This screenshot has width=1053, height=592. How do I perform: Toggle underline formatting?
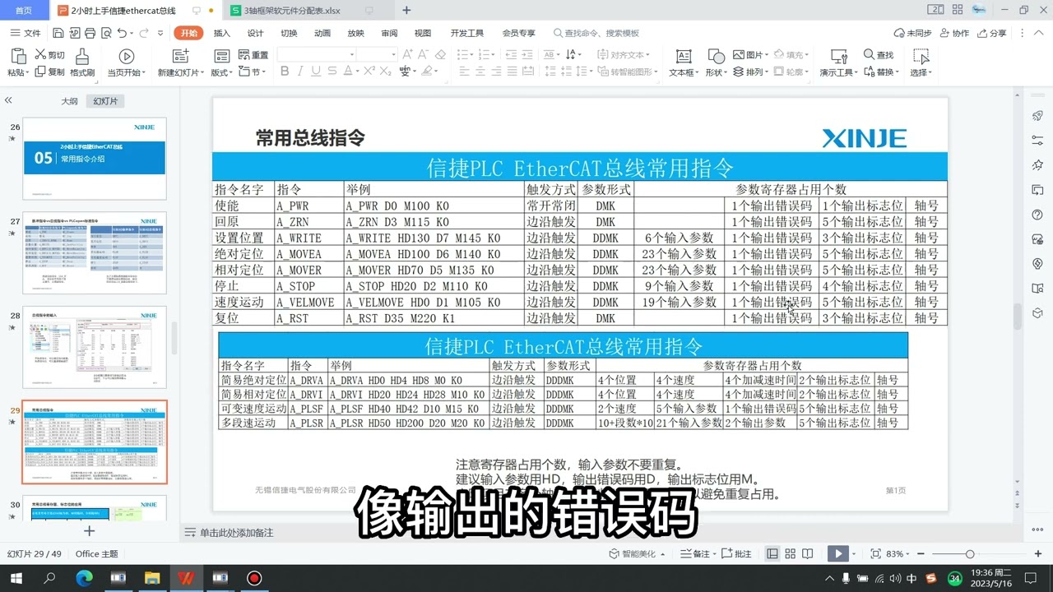tap(317, 72)
